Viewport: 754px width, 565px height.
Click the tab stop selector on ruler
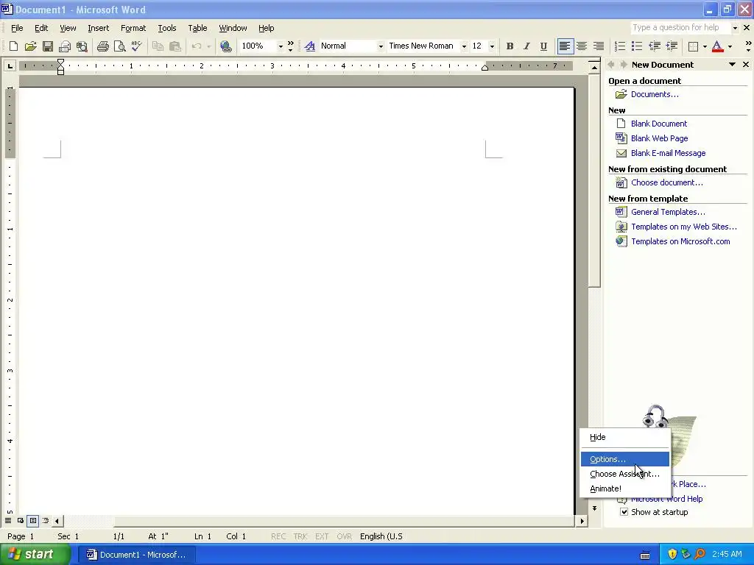click(10, 65)
